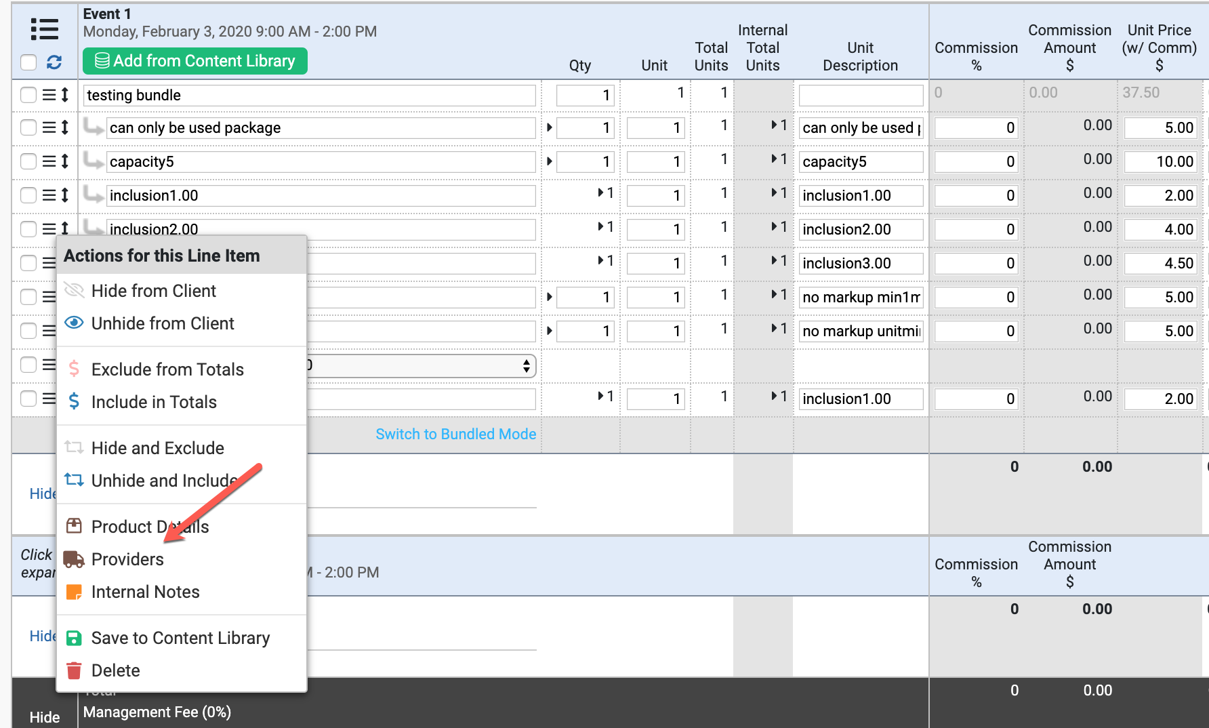Click reorder arrow icon for inclusion1.00 row
The height and width of the screenshot is (728, 1209).
point(65,195)
